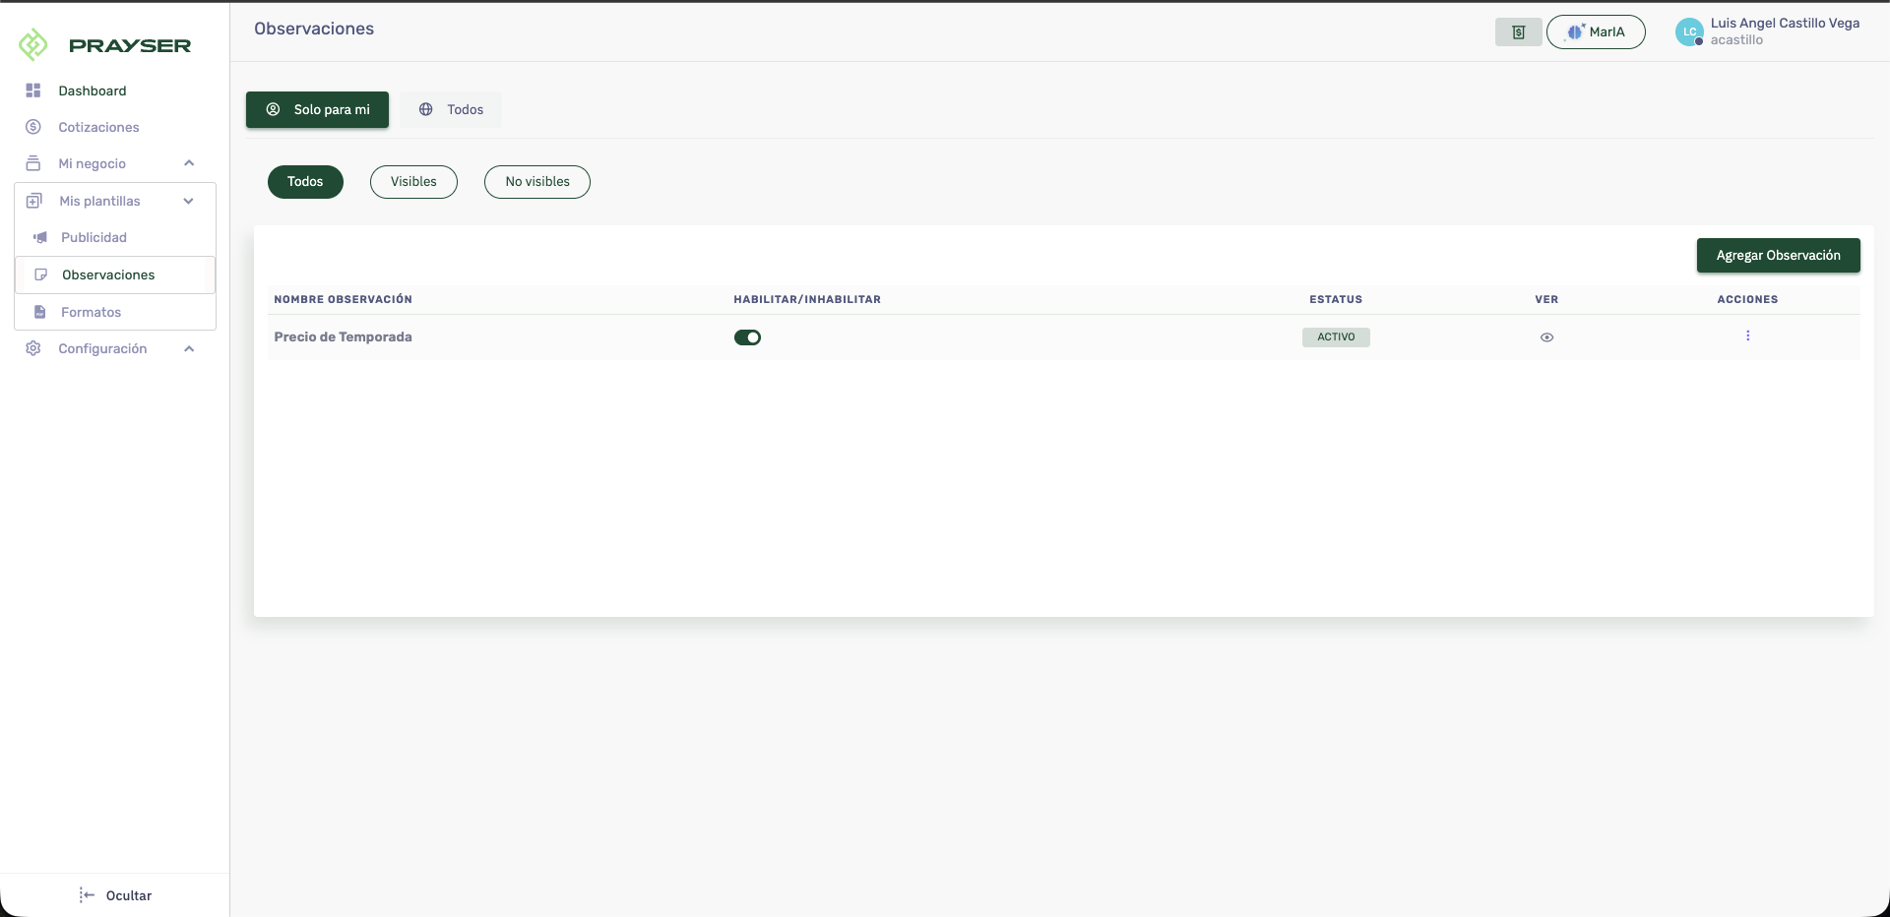Open the MarIA assistant

pos(1596,31)
